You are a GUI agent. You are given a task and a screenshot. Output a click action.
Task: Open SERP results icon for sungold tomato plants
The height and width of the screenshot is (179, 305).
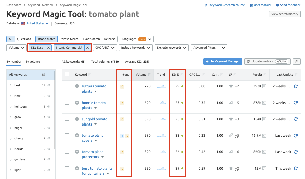264,119
